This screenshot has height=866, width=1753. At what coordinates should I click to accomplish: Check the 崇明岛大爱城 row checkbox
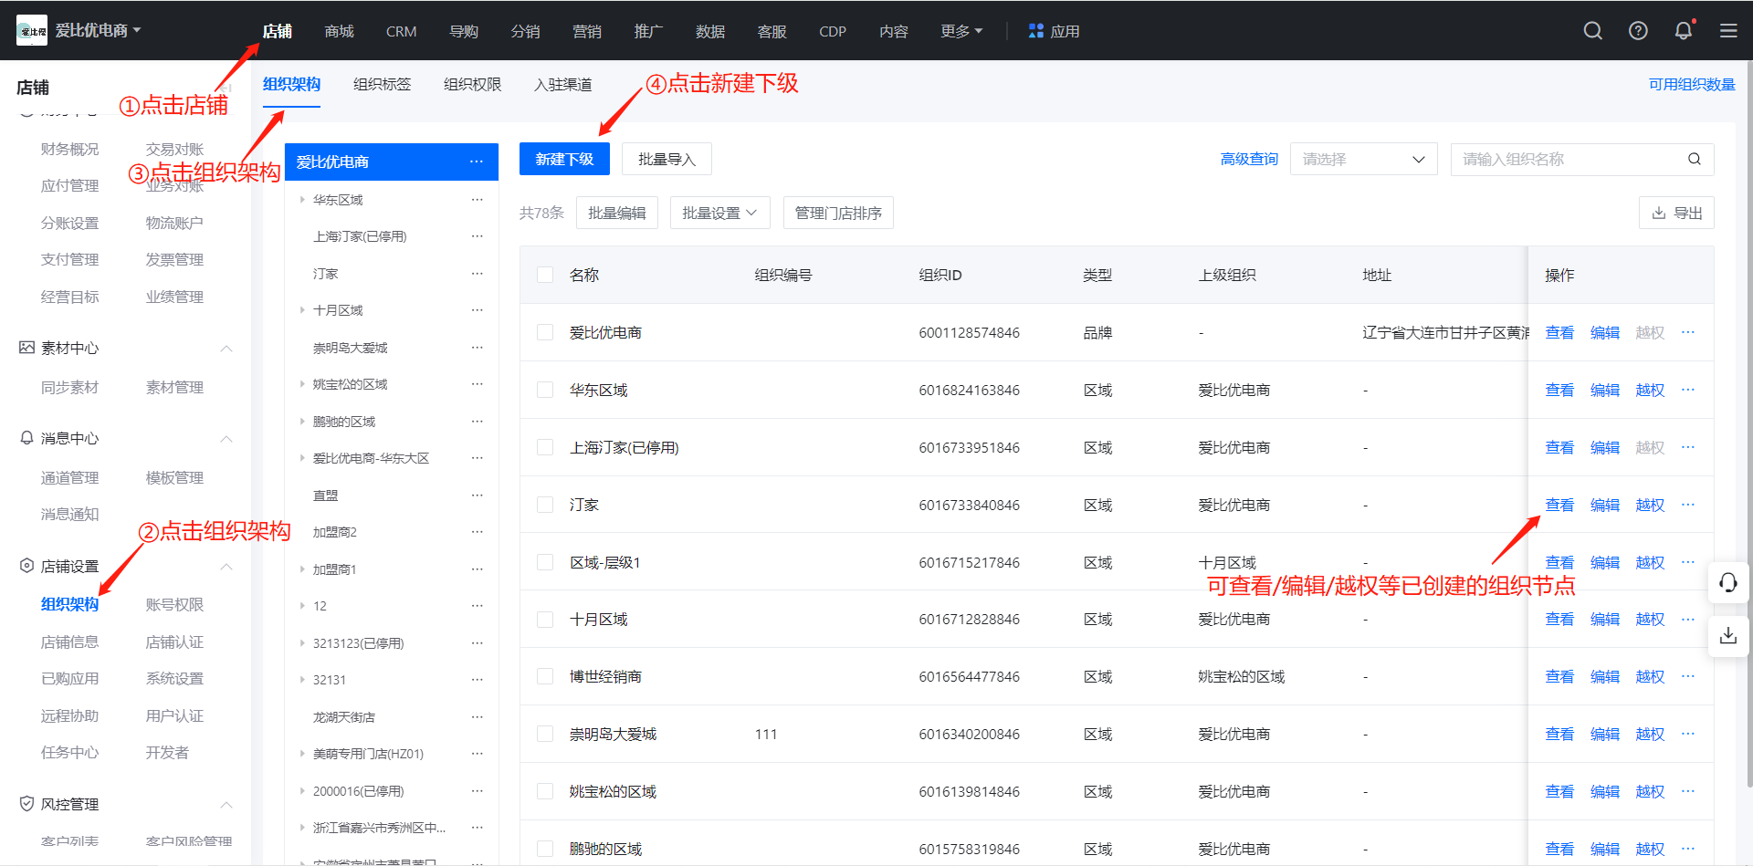click(x=545, y=734)
